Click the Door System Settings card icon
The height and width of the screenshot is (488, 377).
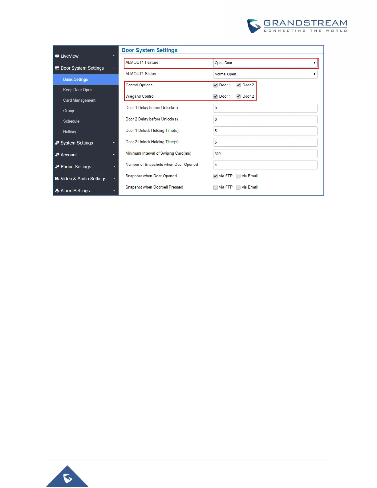[57, 68]
